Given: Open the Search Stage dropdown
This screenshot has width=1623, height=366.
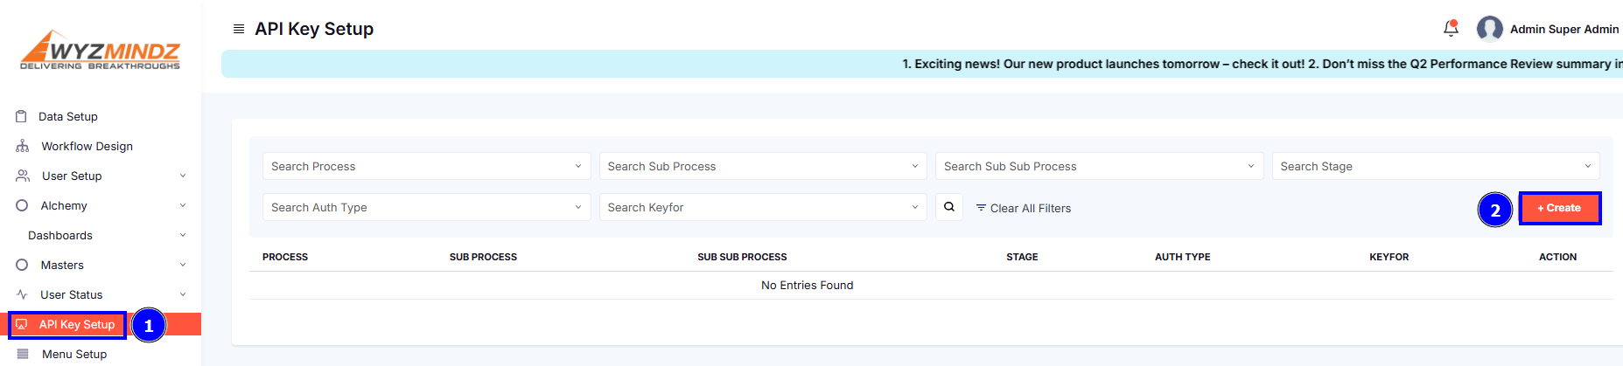Looking at the screenshot, I should (1436, 166).
